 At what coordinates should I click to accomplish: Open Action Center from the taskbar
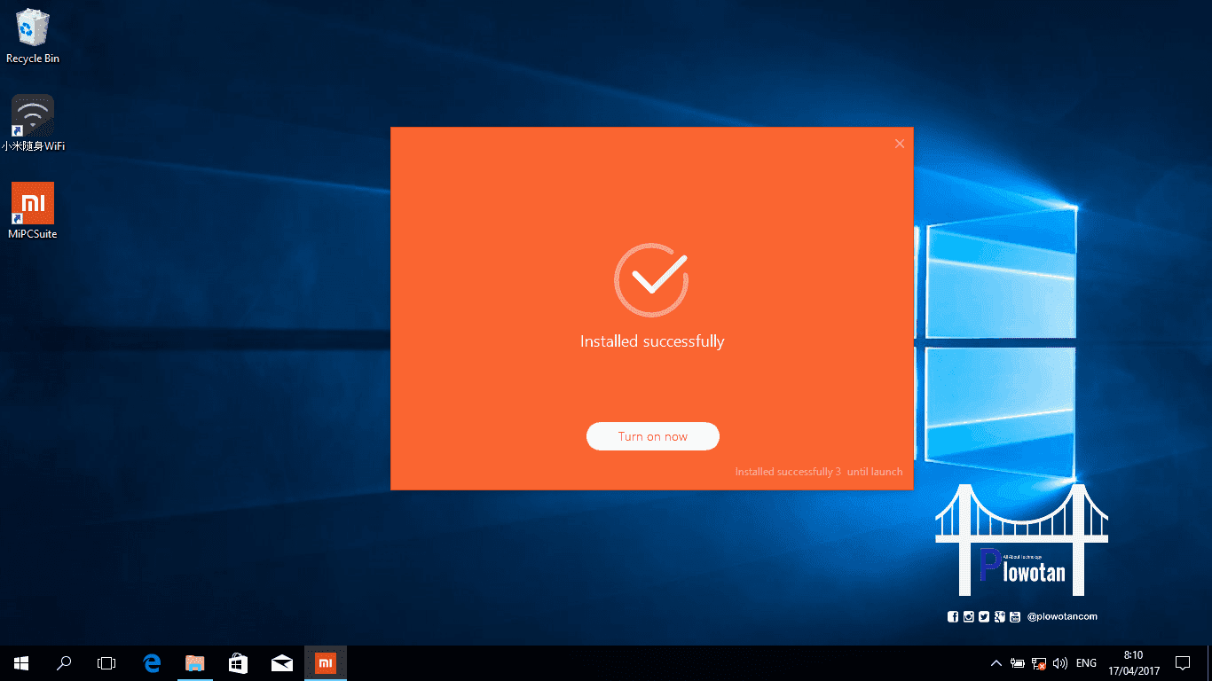(x=1183, y=662)
